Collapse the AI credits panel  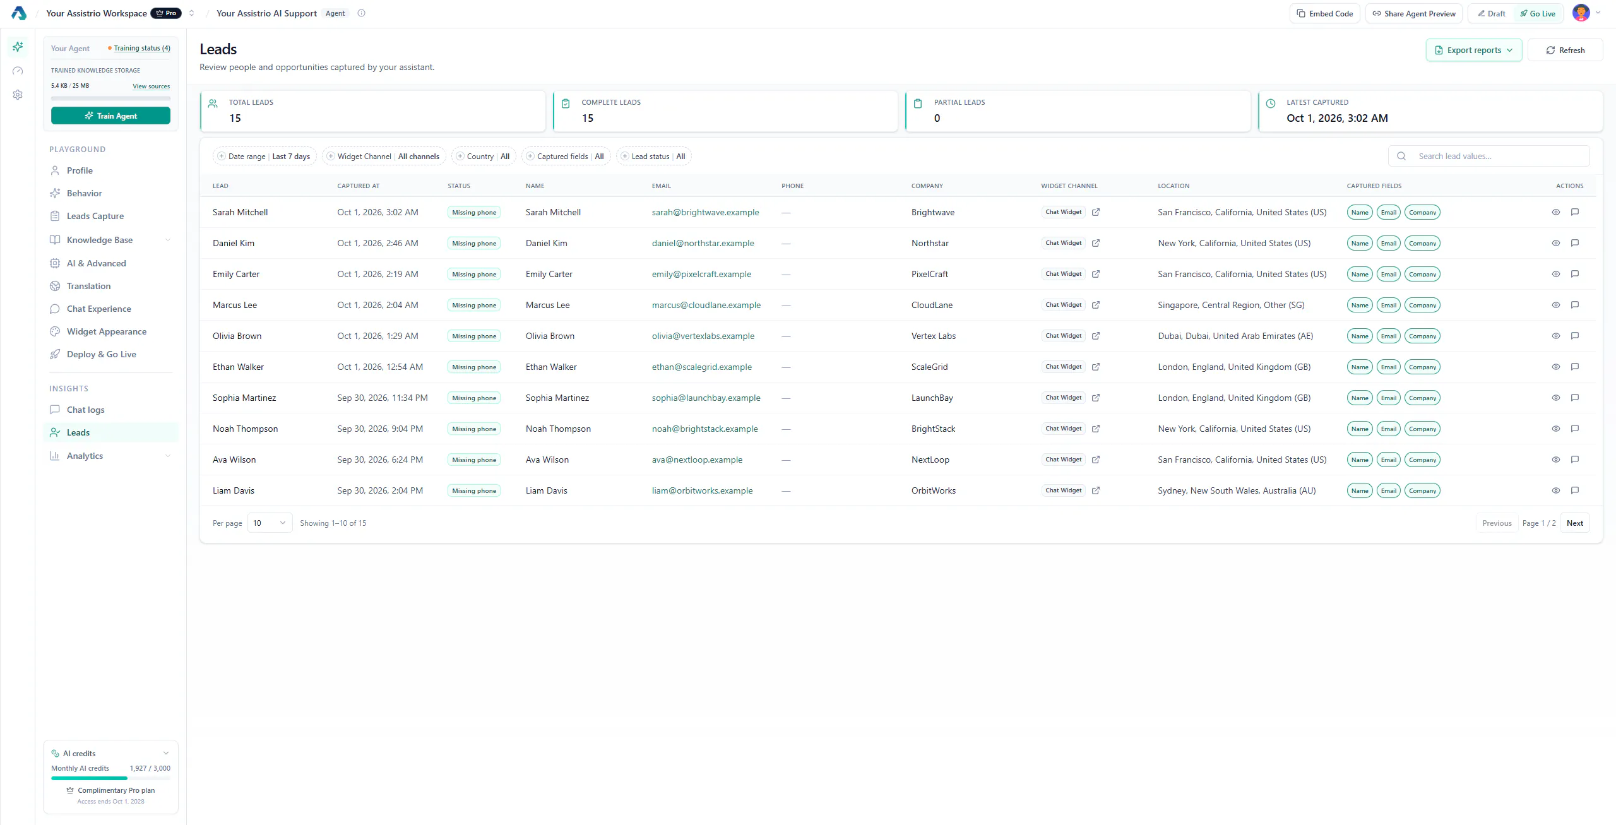(x=166, y=753)
